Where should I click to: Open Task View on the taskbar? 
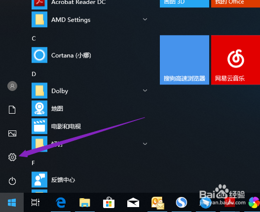click(36, 203)
